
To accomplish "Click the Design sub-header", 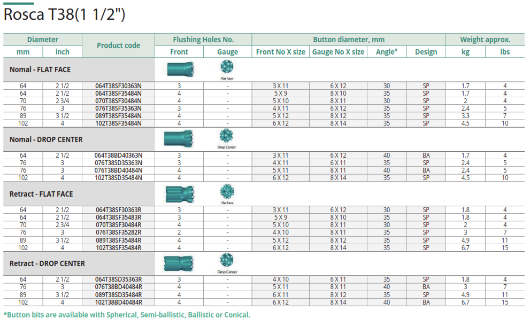I will [x=426, y=52].
